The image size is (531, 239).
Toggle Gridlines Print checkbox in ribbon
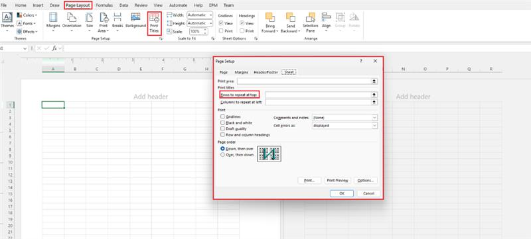(221, 30)
